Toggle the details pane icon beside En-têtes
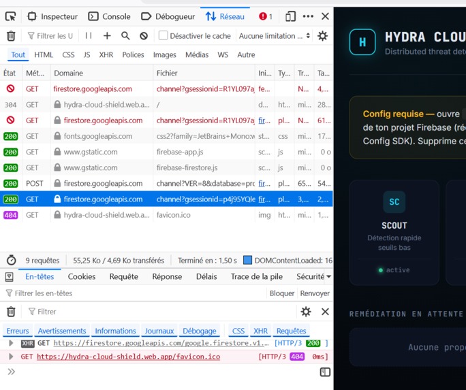 click(10, 276)
